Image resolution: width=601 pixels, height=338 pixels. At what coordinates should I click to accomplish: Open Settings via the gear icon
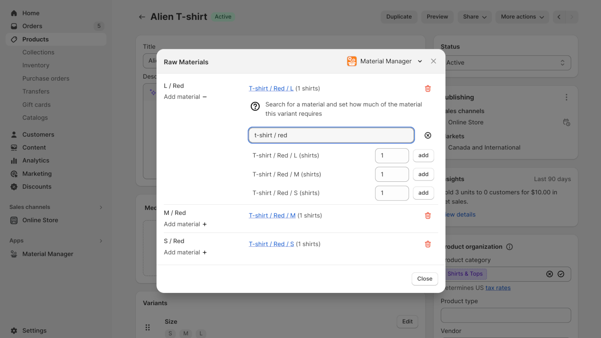click(x=14, y=330)
